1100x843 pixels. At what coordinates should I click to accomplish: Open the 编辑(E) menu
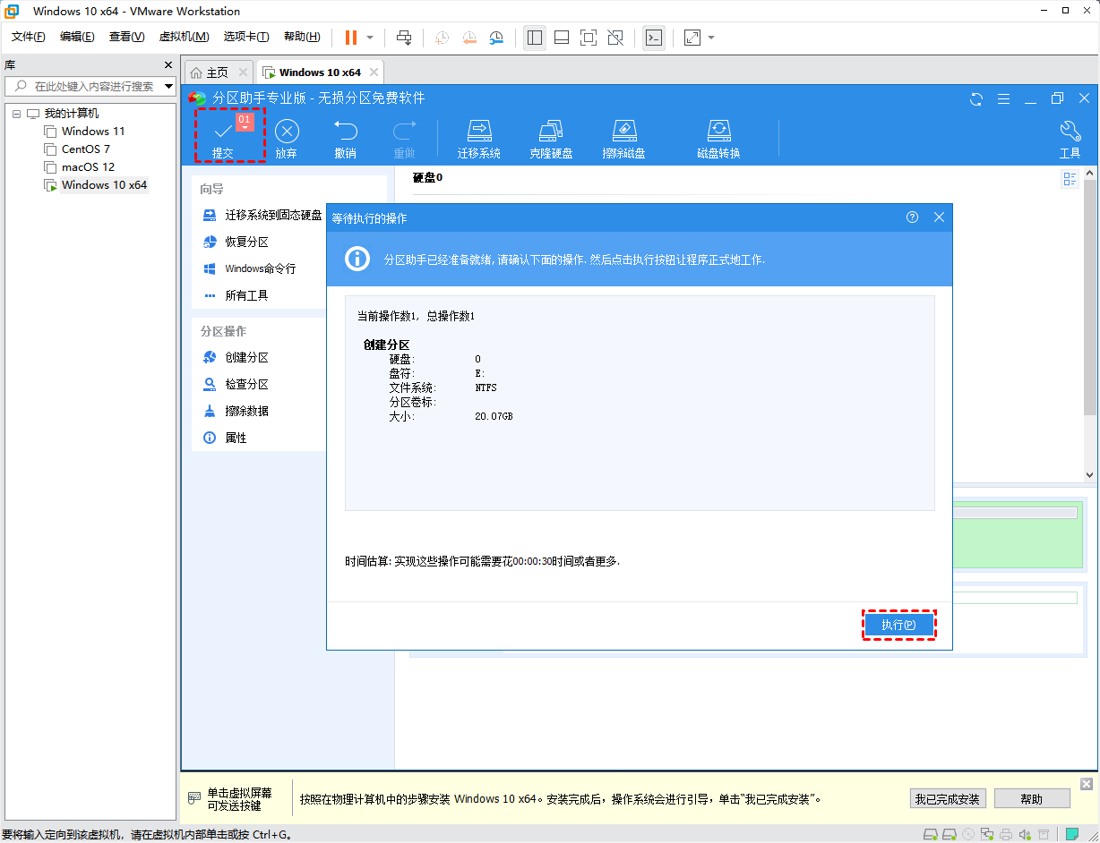tap(77, 37)
